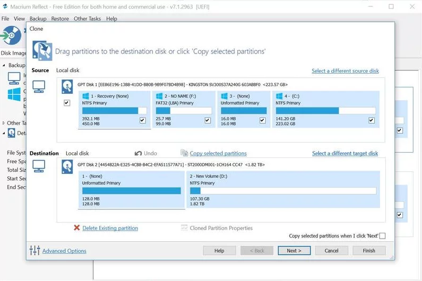Uncheck the NO NAME (F:) partition checkbox

point(208,120)
